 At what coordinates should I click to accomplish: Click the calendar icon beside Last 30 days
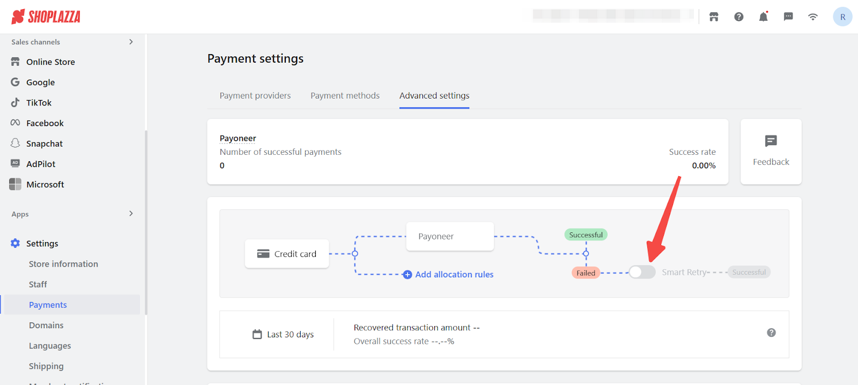tap(257, 334)
